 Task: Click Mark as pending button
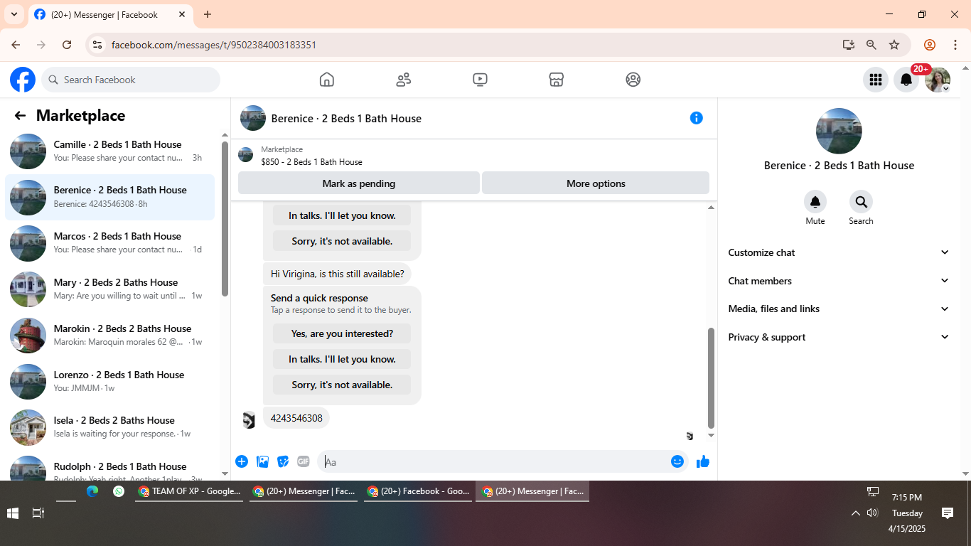(358, 183)
